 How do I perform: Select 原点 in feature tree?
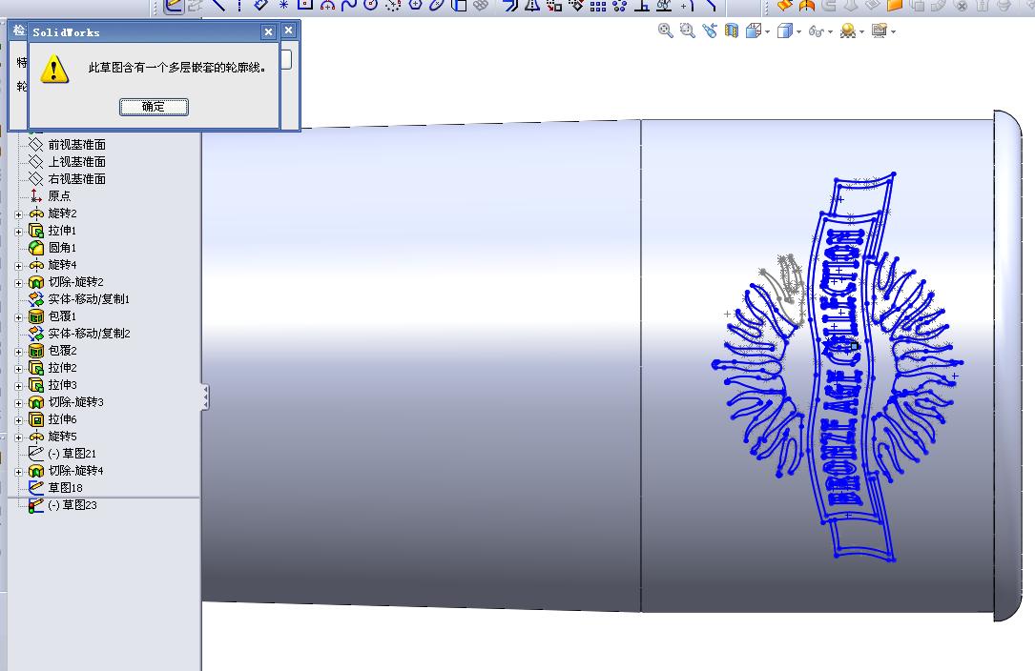(59, 196)
